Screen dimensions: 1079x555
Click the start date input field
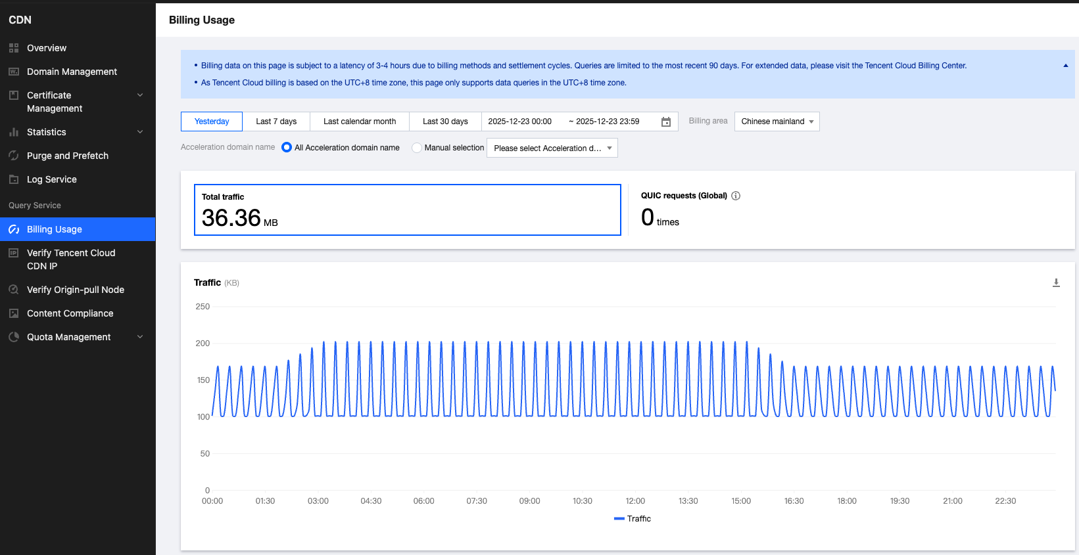tap(520, 122)
